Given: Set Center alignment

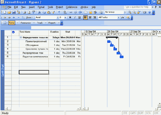Looking at the screenshot, I should point(90,17).
